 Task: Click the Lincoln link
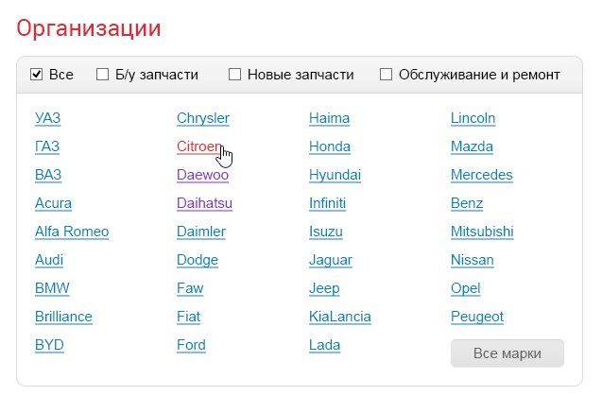click(473, 118)
